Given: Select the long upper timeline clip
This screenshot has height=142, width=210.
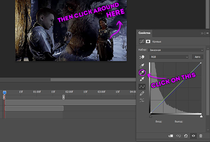Looking at the screenshot, I should 70,102.
